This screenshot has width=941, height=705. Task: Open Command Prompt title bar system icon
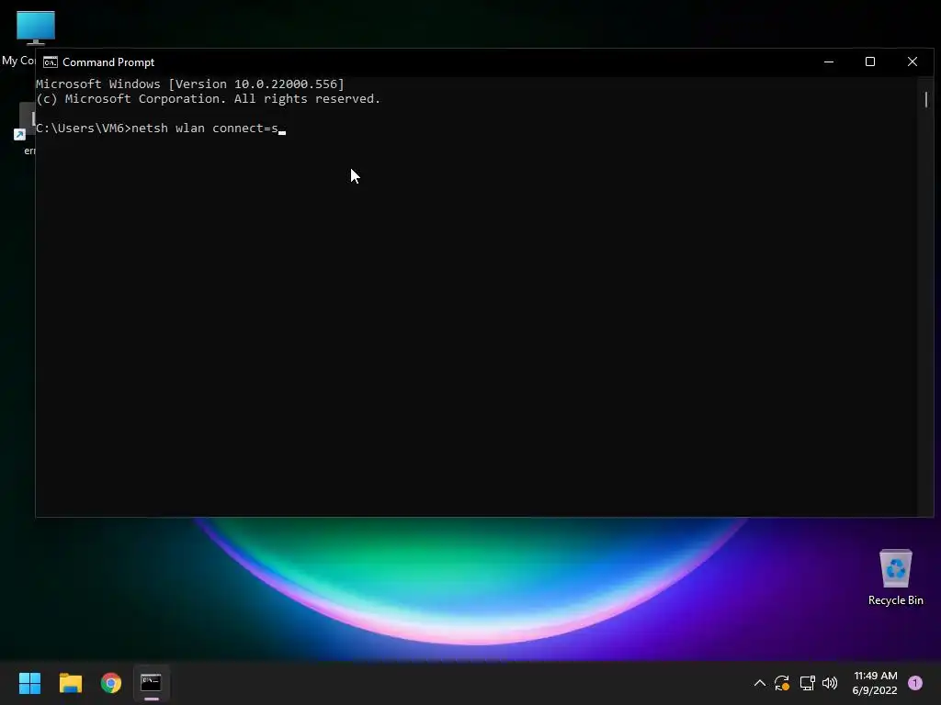(x=51, y=62)
